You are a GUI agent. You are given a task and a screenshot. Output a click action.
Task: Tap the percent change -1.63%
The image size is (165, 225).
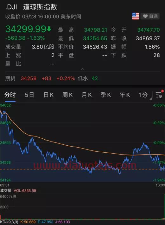click(36, 38)
